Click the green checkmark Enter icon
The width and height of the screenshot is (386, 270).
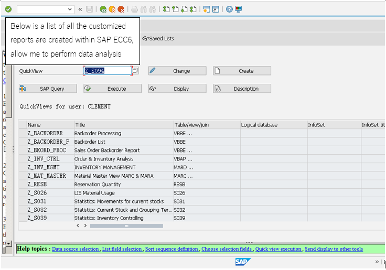coord(8,9)
